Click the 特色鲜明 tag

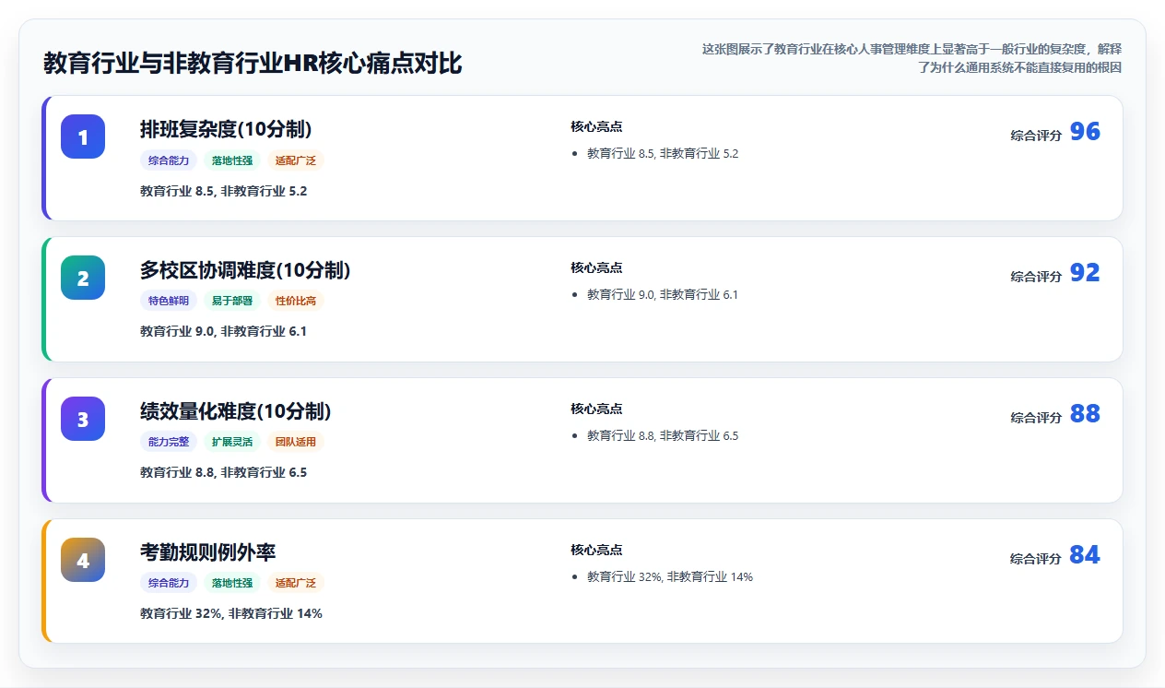169,301
